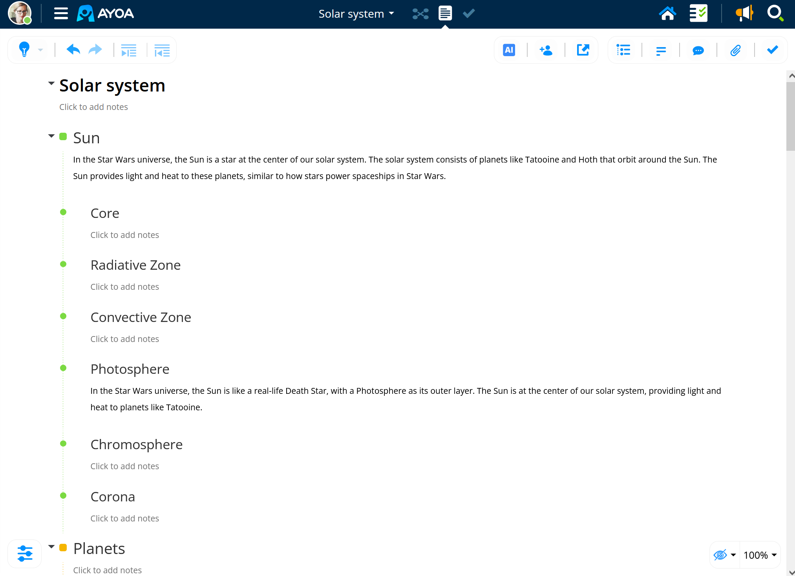This screenshot has height=576, width=795.
Task: Toggle the checkmark tool on the right toolbar
Action: tap(772, 50)
